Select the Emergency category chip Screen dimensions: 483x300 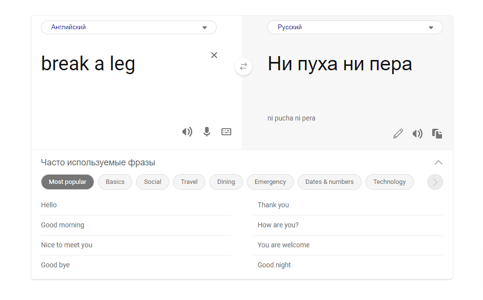pyautogui.click(x=270, y=182)
